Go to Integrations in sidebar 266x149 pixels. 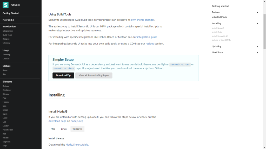pyautogui.click(x=8, y=31)
